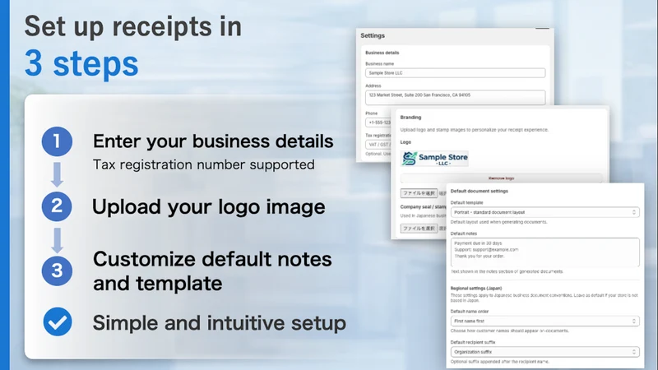Click the file chooser button under Logo

pyautogui.click(x=419, y=193)
